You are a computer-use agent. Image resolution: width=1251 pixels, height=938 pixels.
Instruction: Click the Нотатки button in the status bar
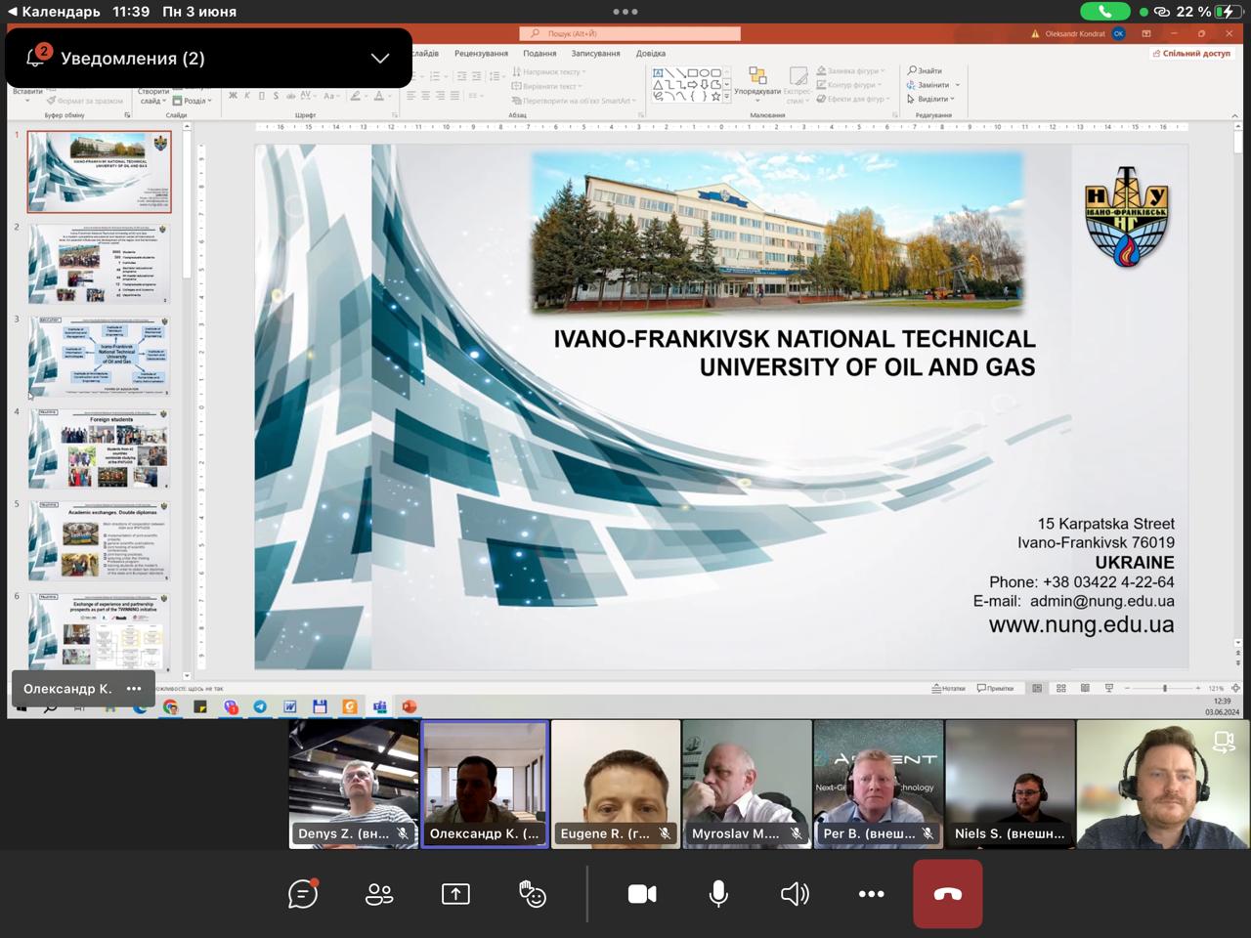pyautogui.click(x=948, y=688)
